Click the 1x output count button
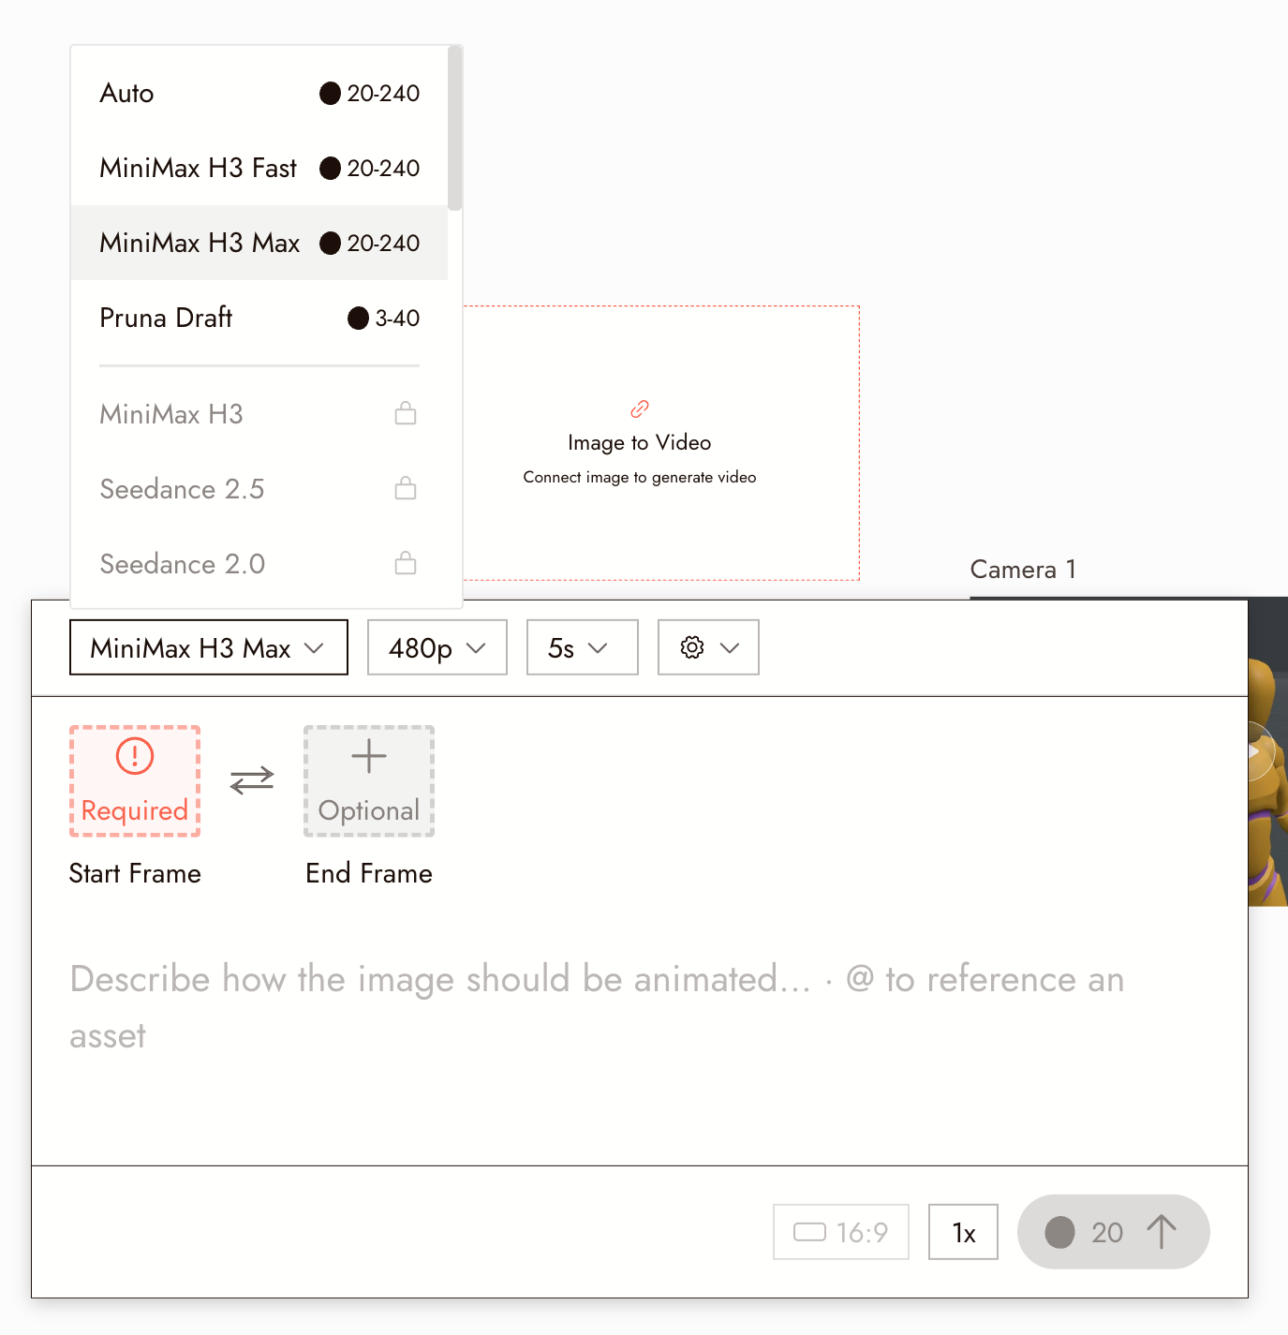1288x1335 pixels. pos(964,1232)
